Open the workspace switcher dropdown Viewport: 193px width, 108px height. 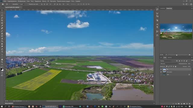tap(187, 4)
